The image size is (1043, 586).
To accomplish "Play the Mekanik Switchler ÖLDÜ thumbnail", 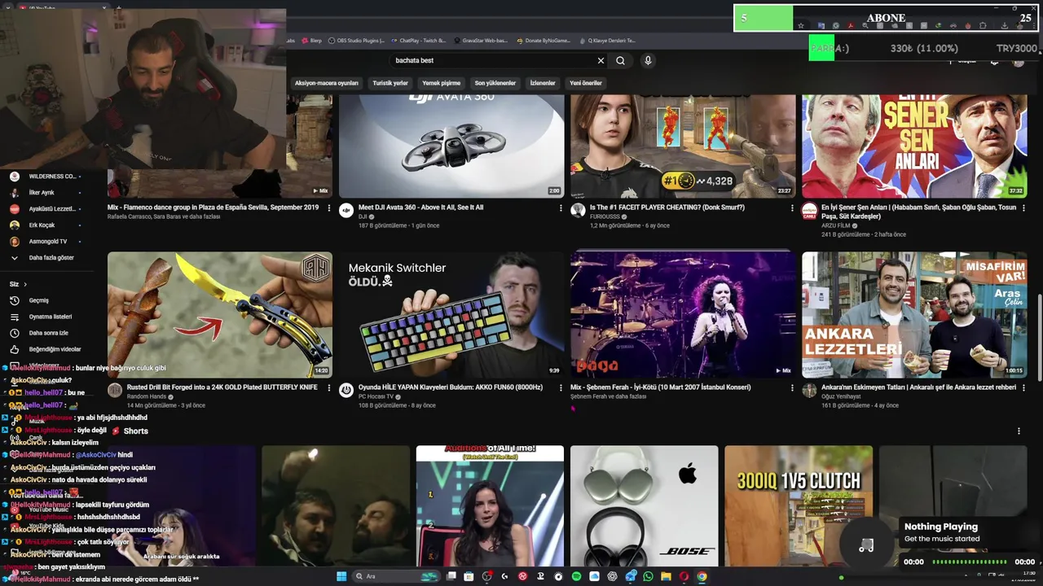I will coord(451,315).
